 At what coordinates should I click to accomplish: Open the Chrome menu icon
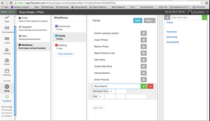coord(207,3)
